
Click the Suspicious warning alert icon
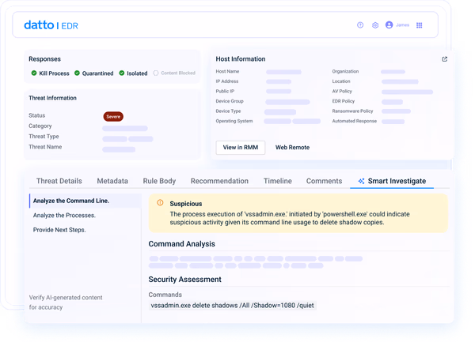(160, 203)
